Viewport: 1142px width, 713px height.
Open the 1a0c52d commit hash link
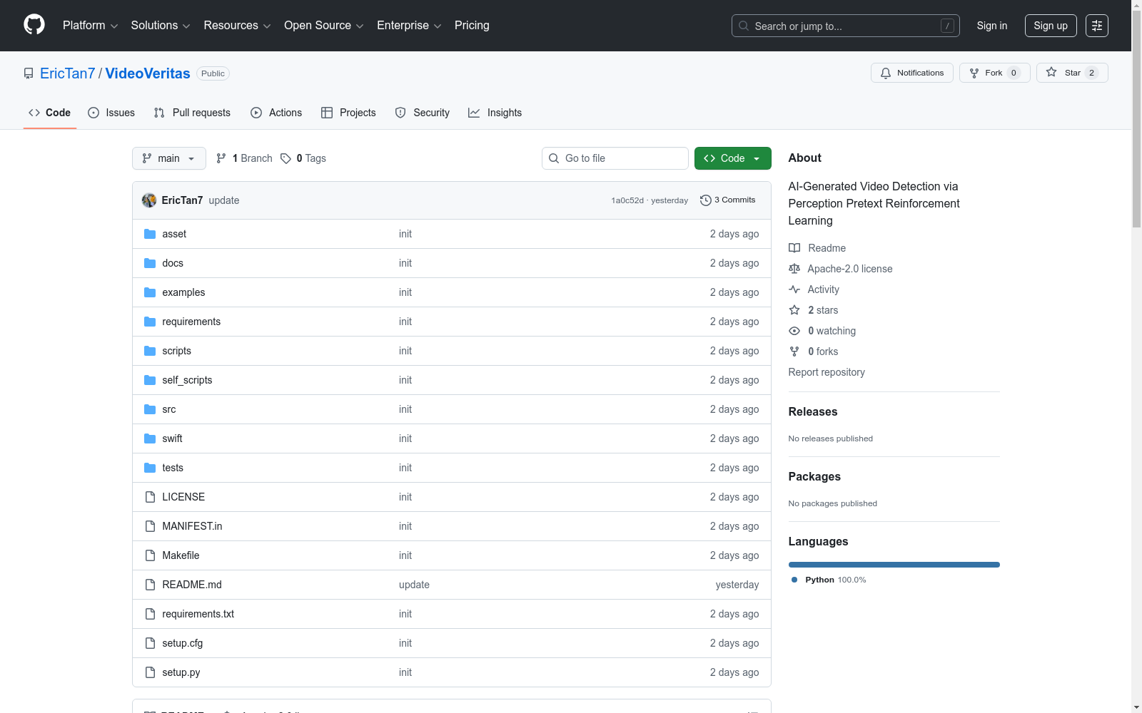tap(627, 200)
